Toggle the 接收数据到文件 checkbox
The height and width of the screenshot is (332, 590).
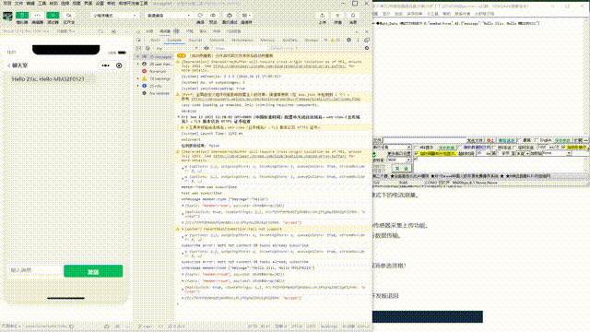coord(460,148)
